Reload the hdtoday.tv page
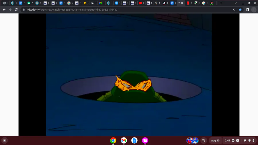The height and width of the screenshot is (145, 258). tap(16, 10)
